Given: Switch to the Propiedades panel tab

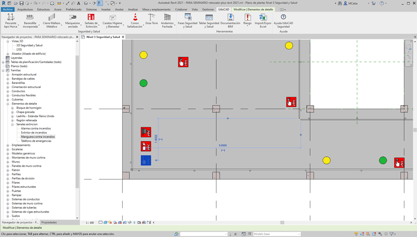Looking at the screenshot, I should coord(49,223).
